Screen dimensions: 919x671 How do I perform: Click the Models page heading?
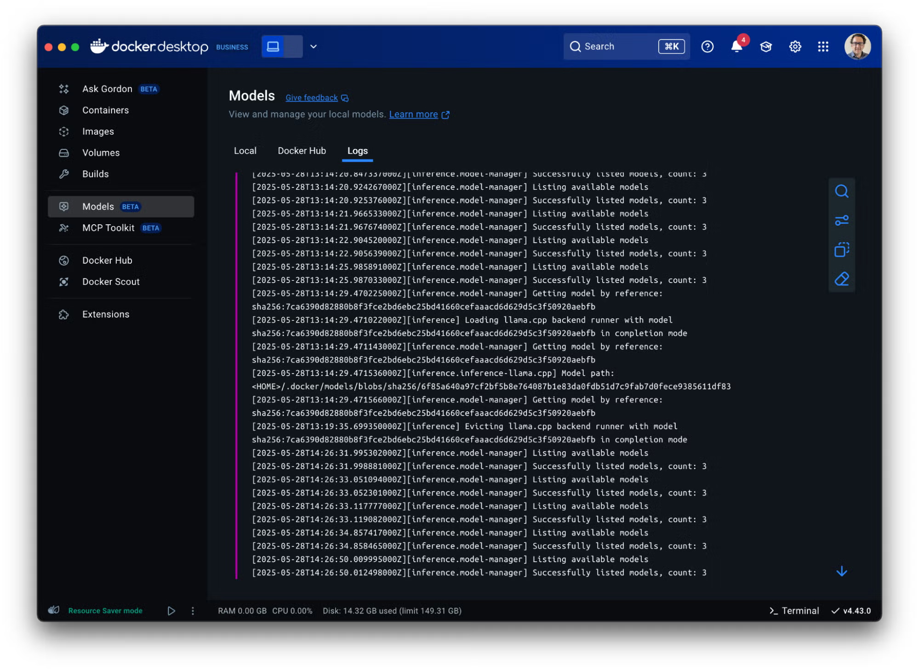click(x=251, y=96)
